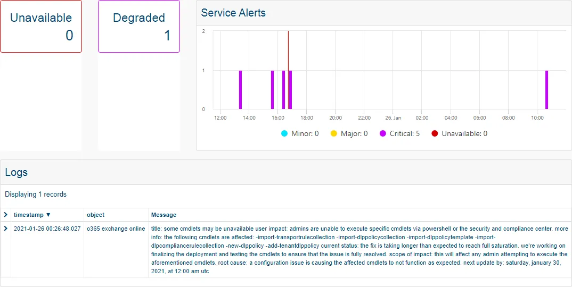The height and width of the screenshot is (287, 572).
Task: Click the Displaying 1 records text
Action: tap(36, 195)
